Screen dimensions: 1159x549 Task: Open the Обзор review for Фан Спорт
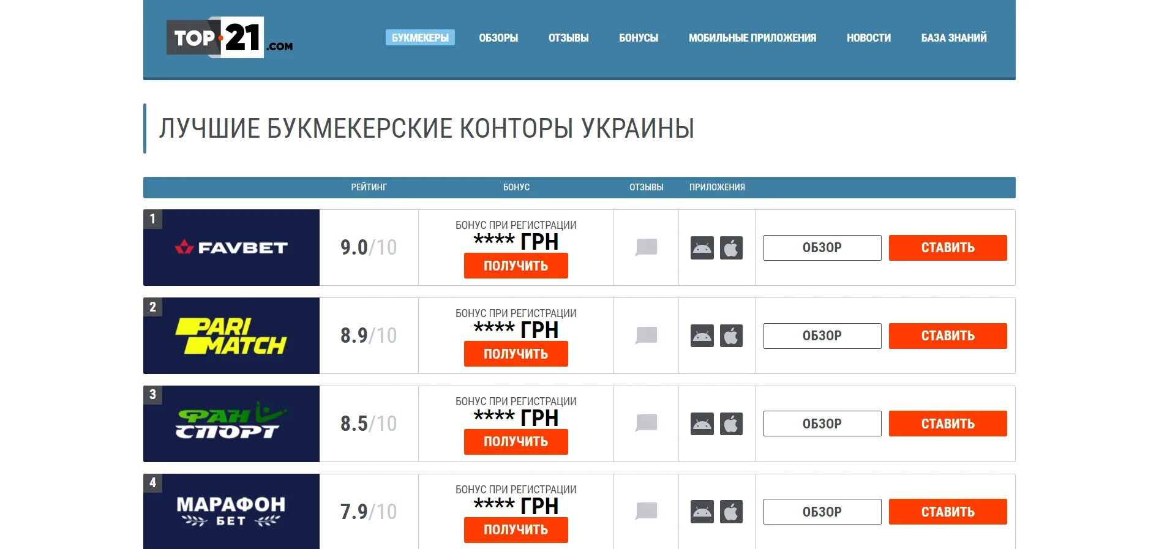822,424
